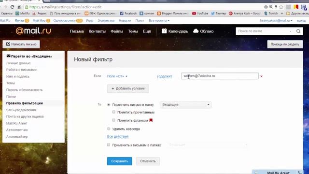
Task: Click the @mail.ru logo
Action: (33, 31)
